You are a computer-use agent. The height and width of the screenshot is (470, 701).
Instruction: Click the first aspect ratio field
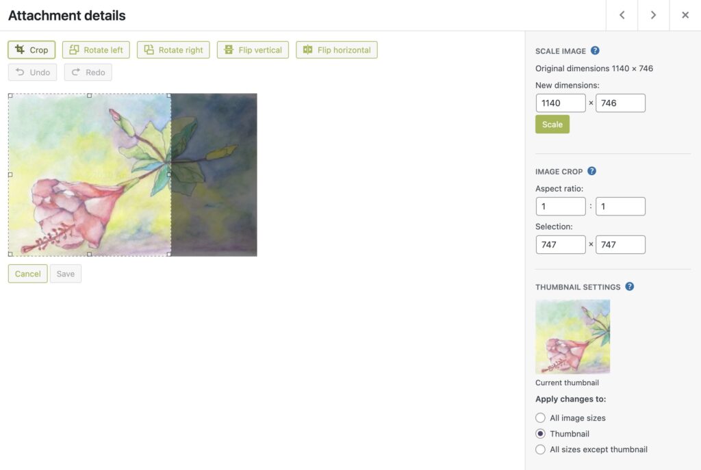click(561, 207)
